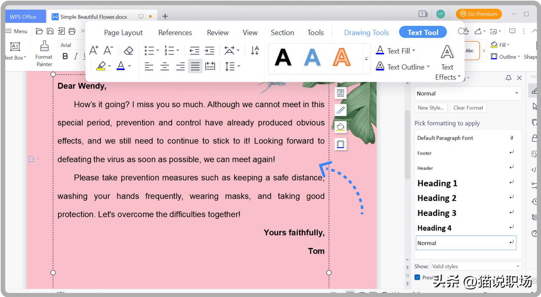This screenshot has width=541, height=297.
Task: Switch to the Page Layout tab
Action: (123, 33)
